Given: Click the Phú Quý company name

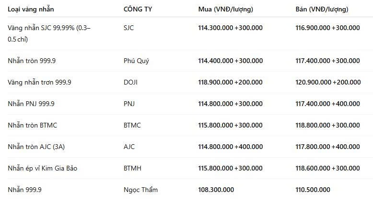Looking at the screenshot, I should (136, 61).
